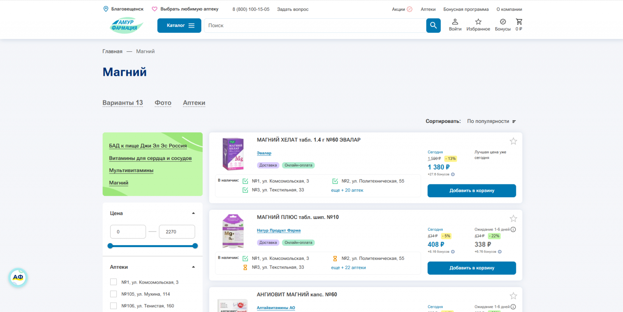Open the Магний Плюс product image
Viewport: 623px width, 312px height.
(x=233, y=231)
